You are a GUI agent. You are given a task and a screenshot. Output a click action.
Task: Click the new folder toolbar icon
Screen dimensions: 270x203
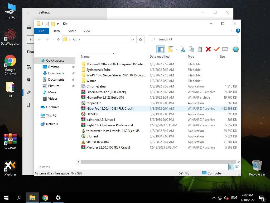coord(170,49)
